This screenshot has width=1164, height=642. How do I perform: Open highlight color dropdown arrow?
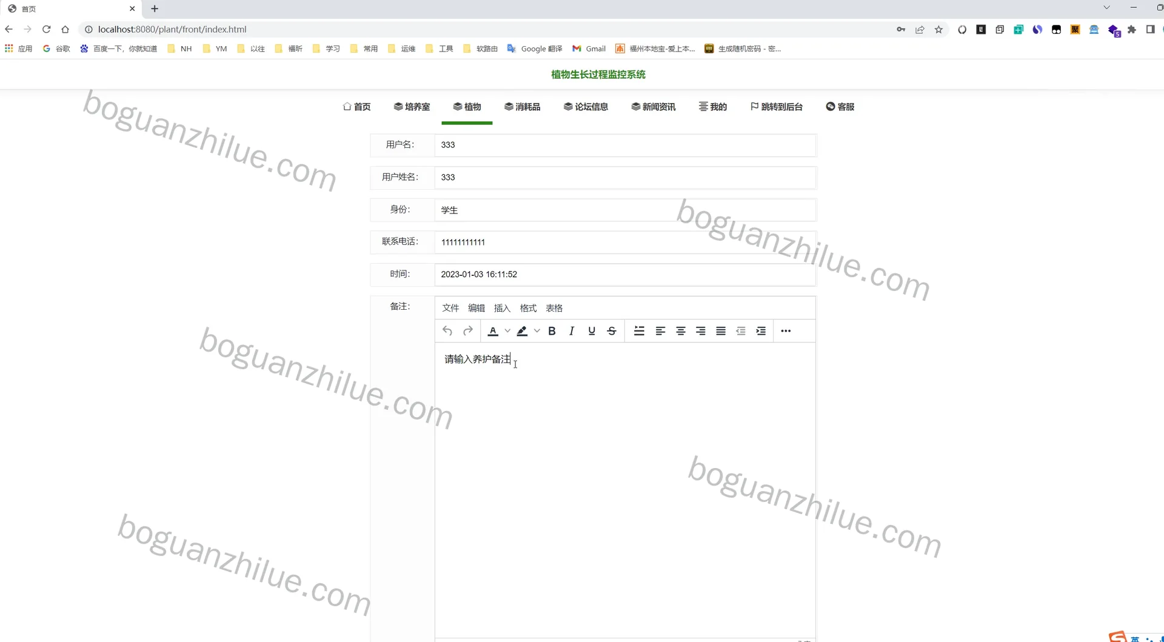click(537, 331)
